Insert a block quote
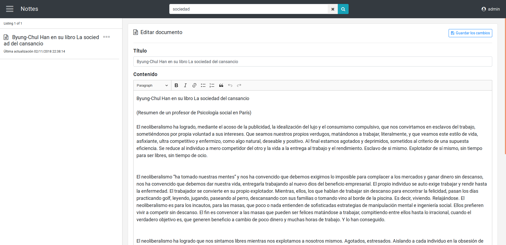506x245 pixels. (221, 85)
